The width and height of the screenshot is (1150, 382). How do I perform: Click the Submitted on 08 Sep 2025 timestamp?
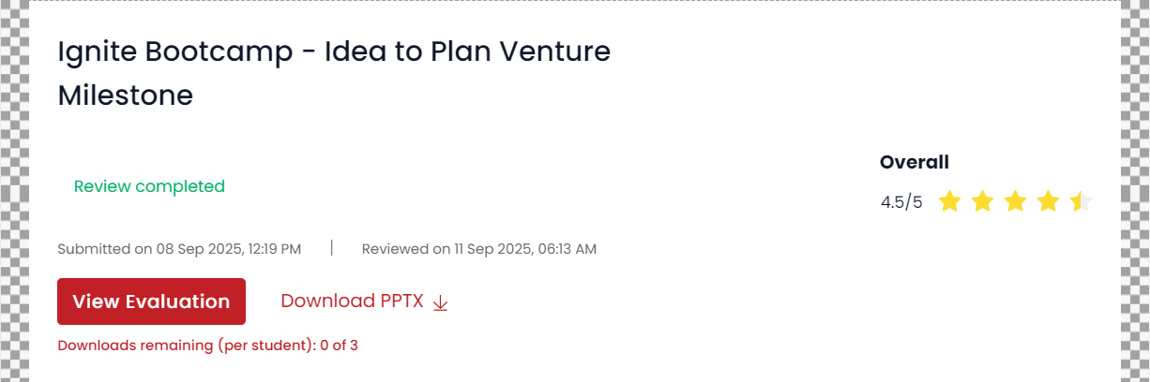pos(179,249)
